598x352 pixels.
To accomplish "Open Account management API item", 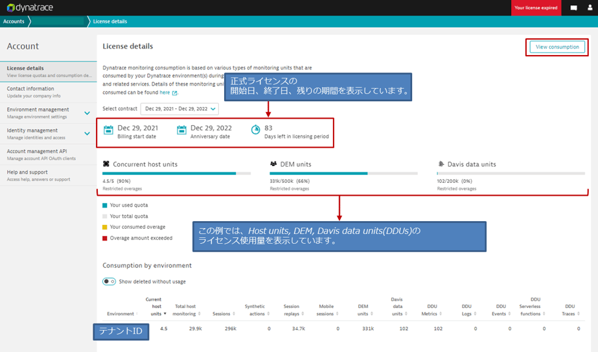I will click(x=49, y=155).
